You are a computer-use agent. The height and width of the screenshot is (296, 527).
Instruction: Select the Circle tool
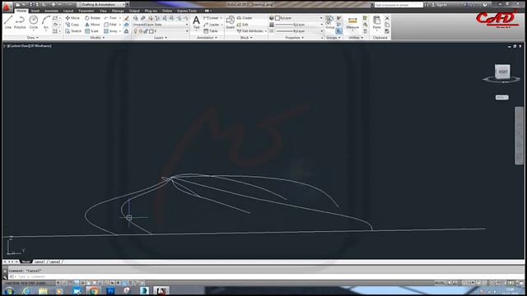pos(33,22)
